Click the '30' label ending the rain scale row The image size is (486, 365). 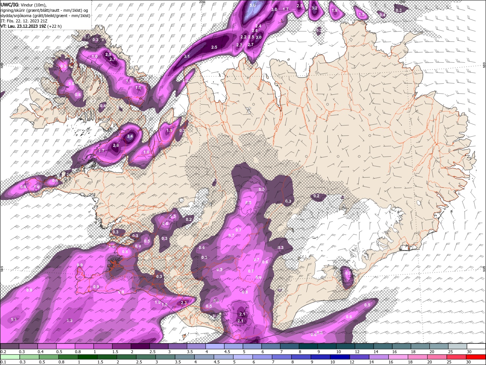point(469,362)
